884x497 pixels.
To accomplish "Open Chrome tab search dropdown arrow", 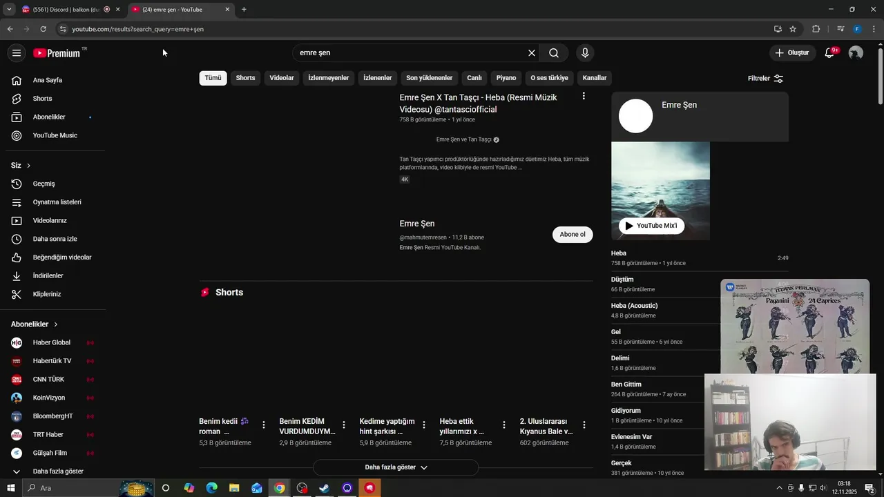I will pyautogui.click(x=9, y=10).
